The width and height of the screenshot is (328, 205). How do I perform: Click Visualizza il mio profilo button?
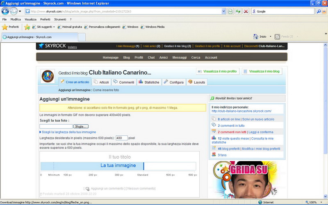point(218,71)
